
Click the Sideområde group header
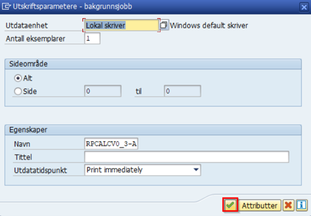point(153,64)
